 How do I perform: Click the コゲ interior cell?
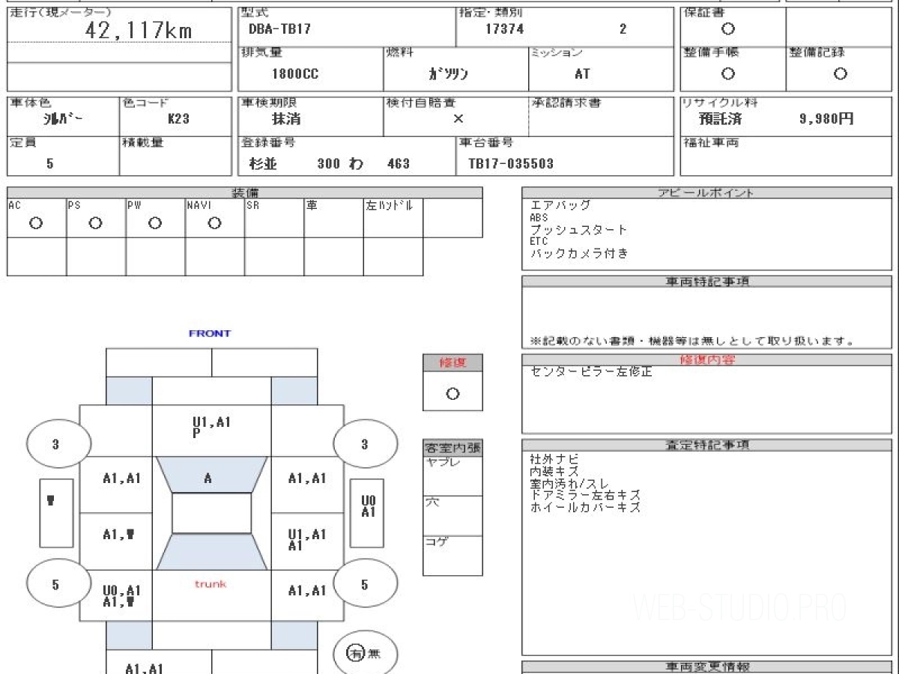coord(452,556)
